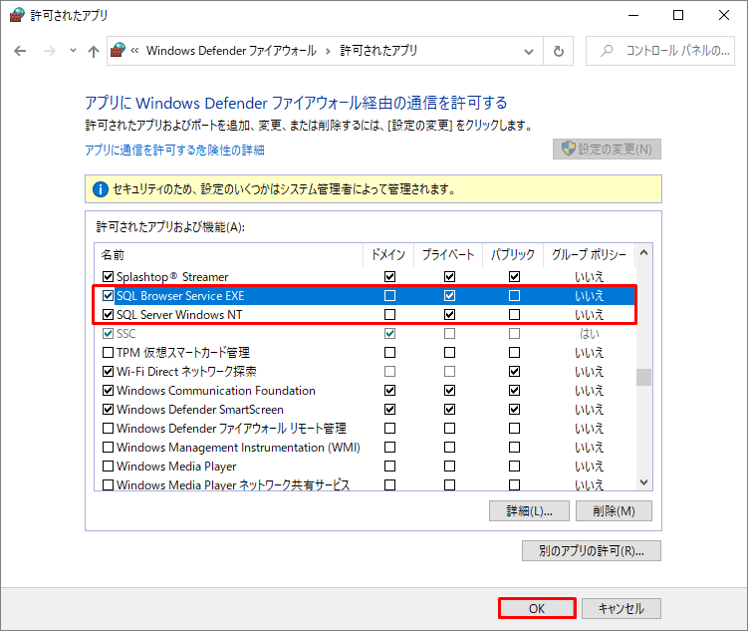Image resolution: width=748 pixels, height=631 pixels.
Task: Enable SQL Browser Service EXE public checkbox
Action: tap(514, 296)
